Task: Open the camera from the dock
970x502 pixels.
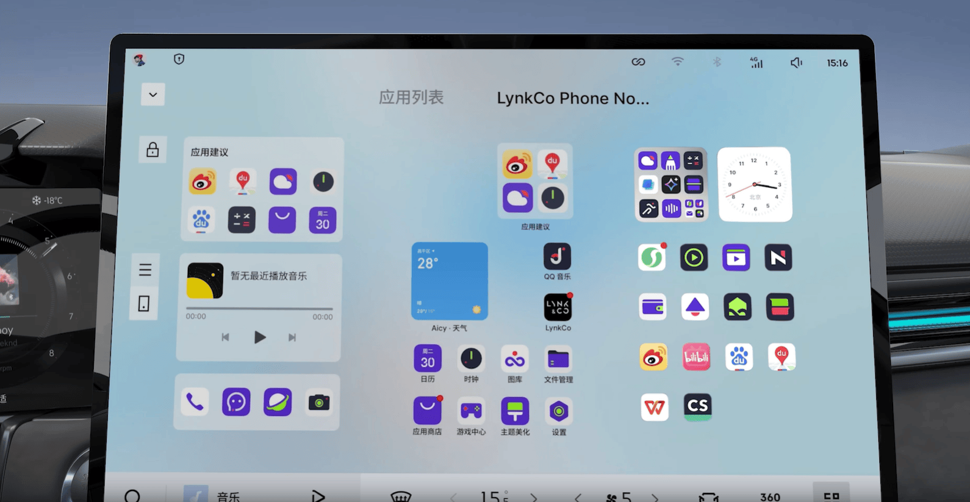Action: point(318,403)
